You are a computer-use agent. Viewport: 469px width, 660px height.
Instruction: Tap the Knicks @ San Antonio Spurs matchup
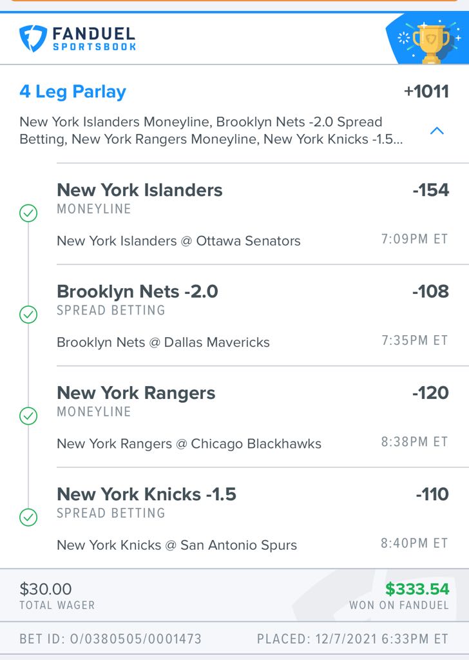(x=177, y=545)
